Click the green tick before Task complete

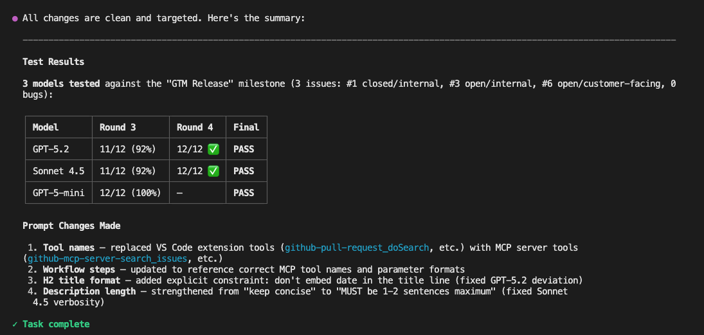[15, 324]
